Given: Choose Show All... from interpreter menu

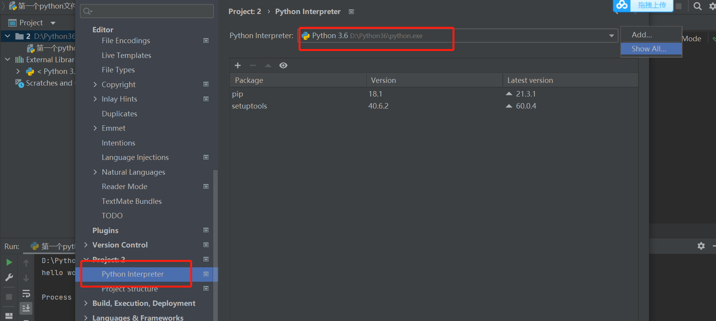Looking at the screenshot, I should point(651,49).
